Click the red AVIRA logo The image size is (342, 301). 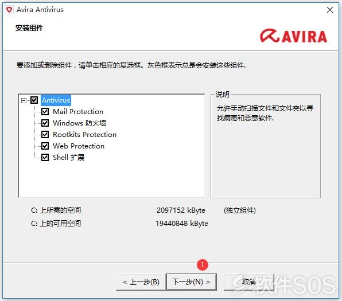coord(293,36)
